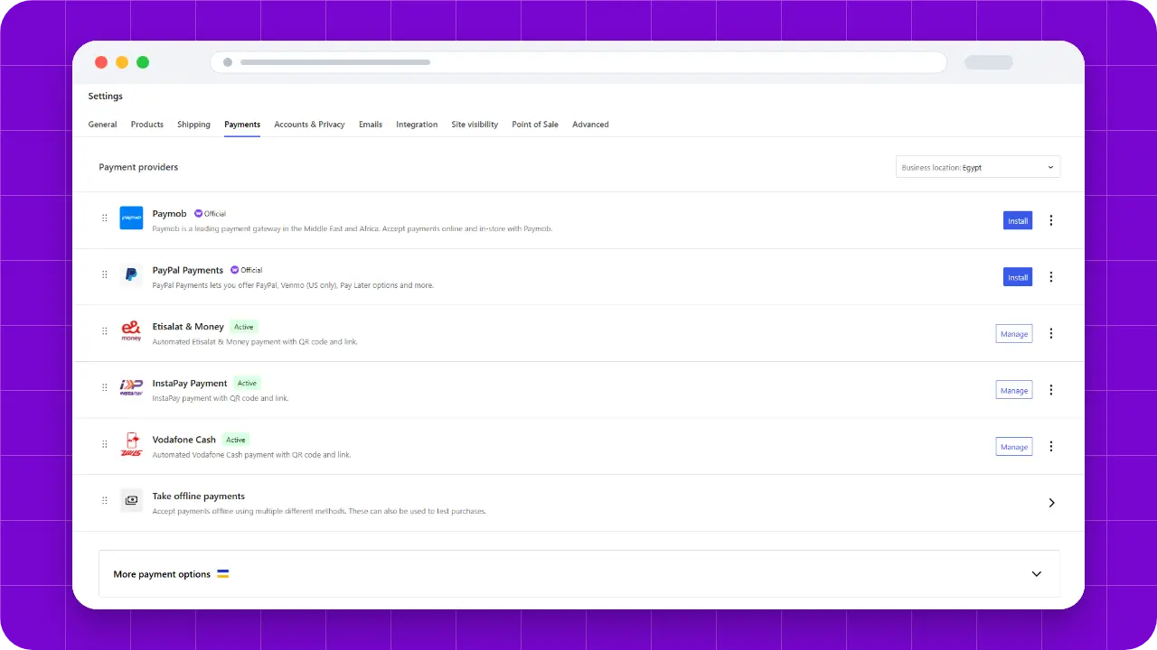This screenshot has width=1157, height=650.
Task: Click the InstaPay Payment logo icon
Action: (131, 387)
